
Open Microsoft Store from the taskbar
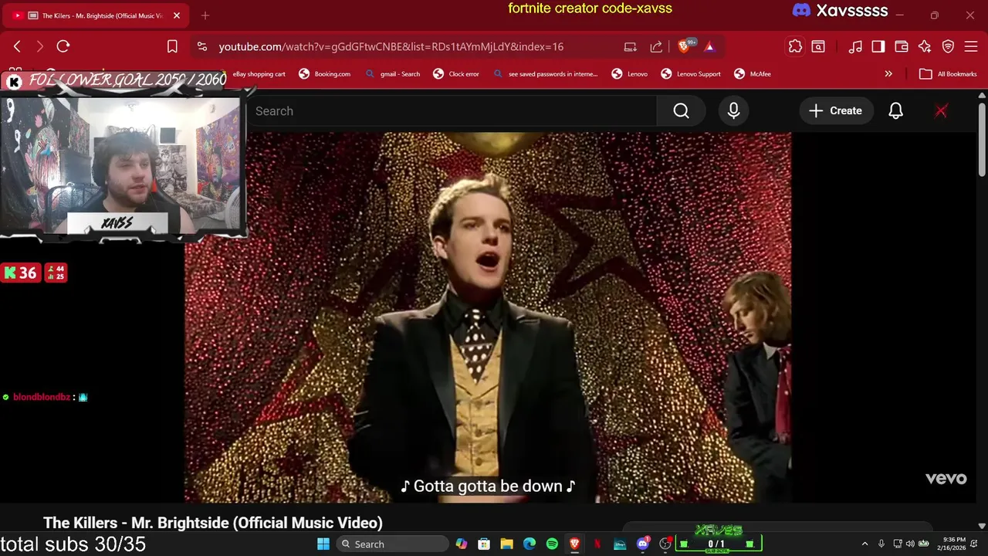[484, 544]
